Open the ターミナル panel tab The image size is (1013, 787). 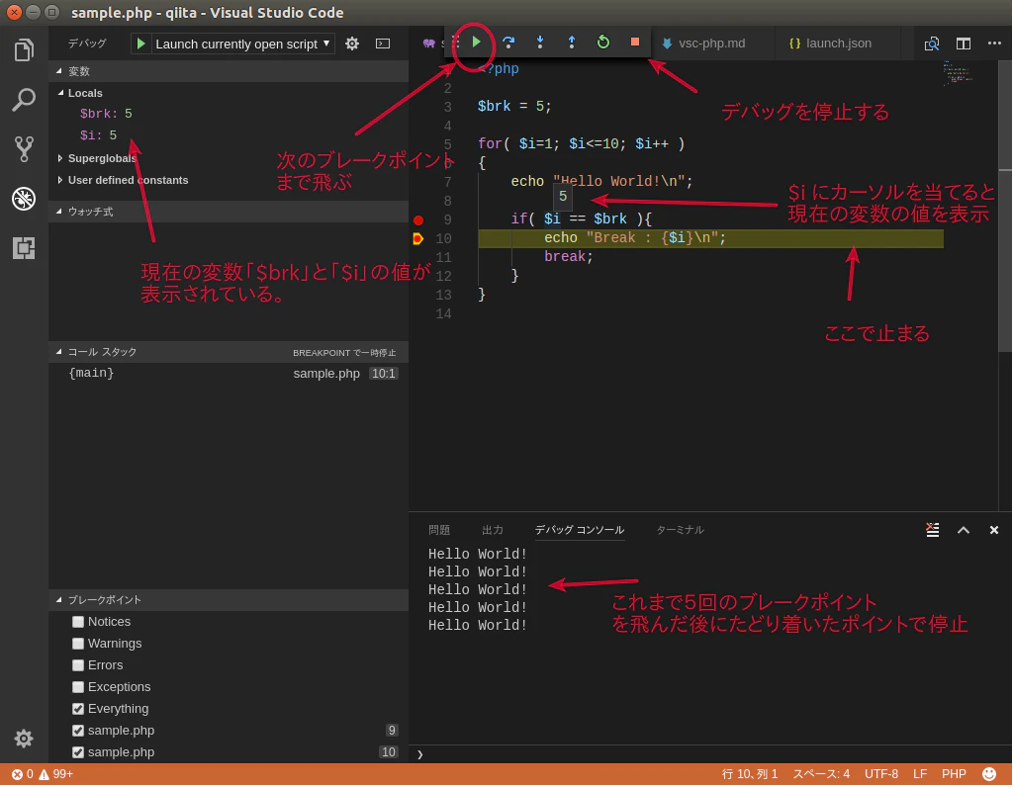pos(680,530)
